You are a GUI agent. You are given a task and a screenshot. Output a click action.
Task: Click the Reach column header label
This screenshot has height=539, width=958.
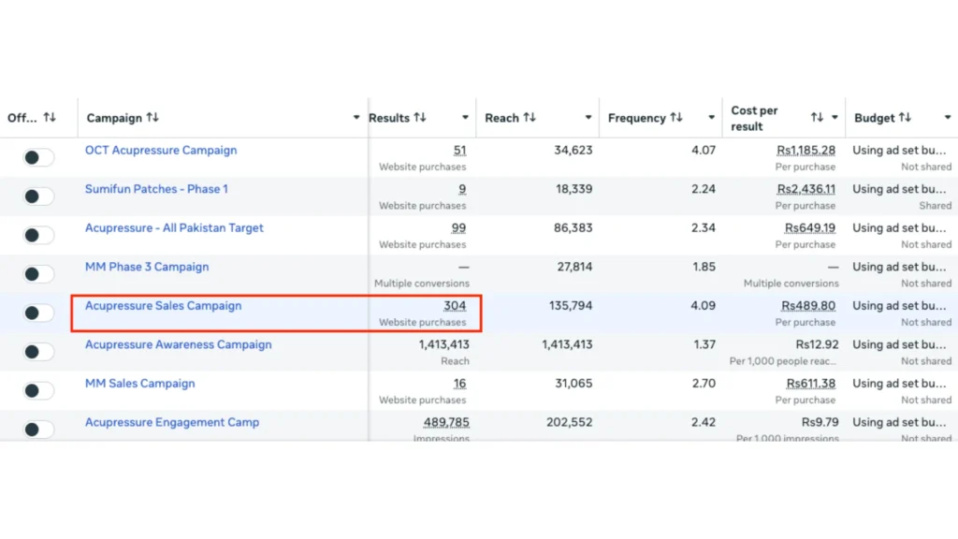point(501,118)
